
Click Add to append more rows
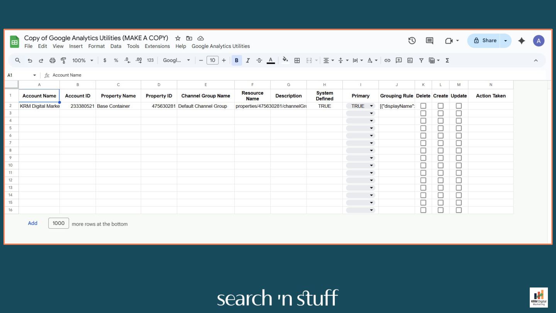click(33, 223)
